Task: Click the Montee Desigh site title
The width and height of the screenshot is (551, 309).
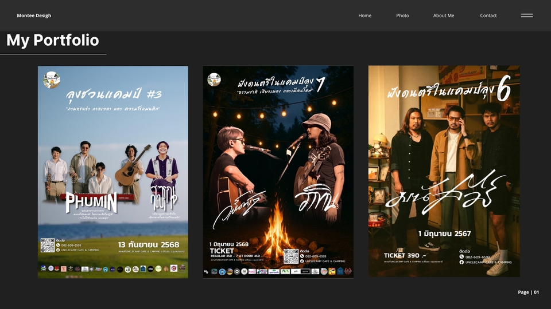Action: (34, 15)
